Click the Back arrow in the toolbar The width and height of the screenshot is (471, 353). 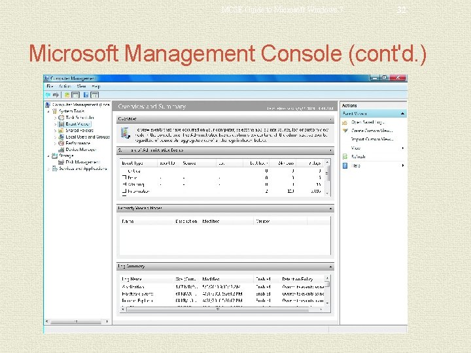click(x=48, y=95)
